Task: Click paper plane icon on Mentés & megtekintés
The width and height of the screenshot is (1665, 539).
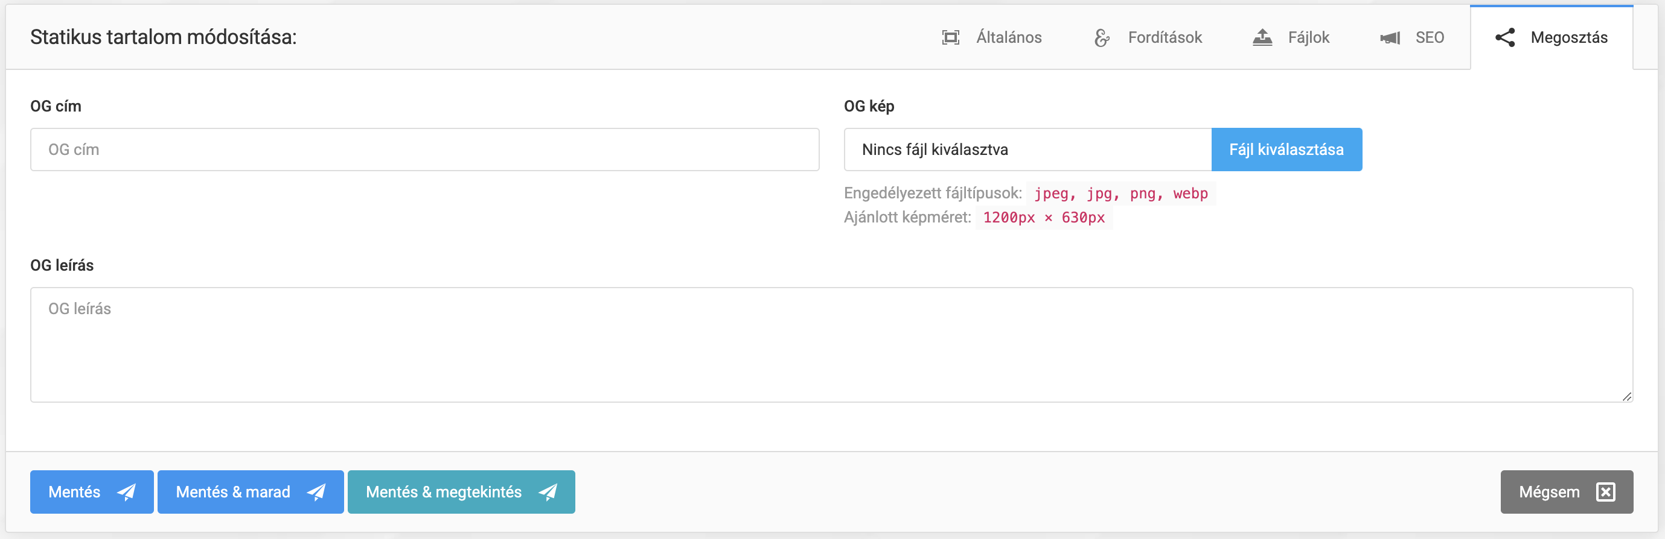Action: [548, 492]
